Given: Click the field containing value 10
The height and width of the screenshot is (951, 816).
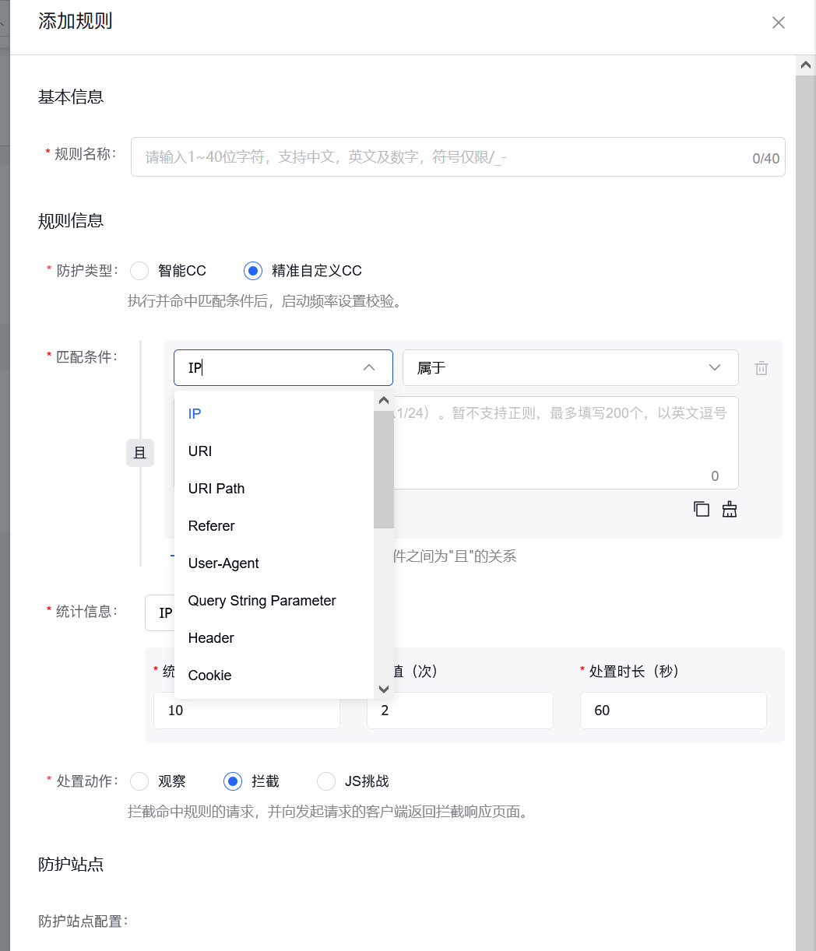Looking at the screenshot, I should click(x=246, y=710).
